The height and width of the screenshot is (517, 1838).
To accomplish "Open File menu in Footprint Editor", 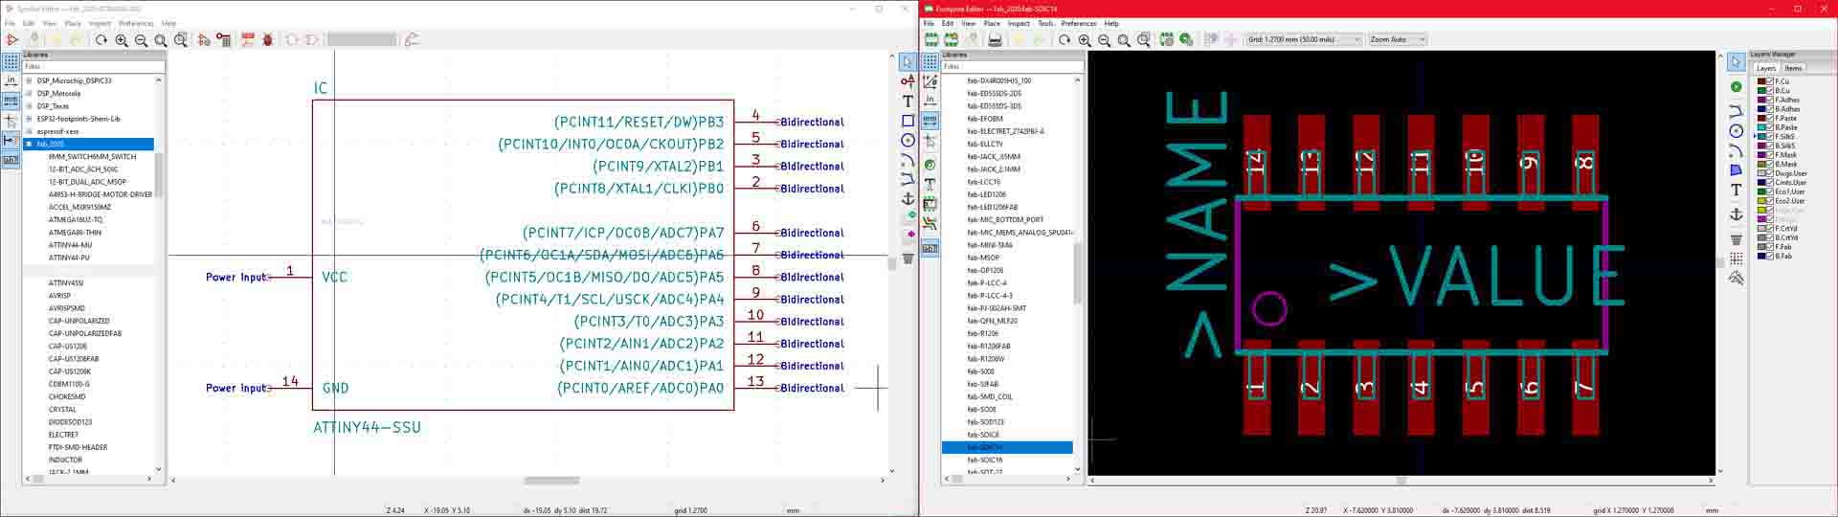I will 929,23.
